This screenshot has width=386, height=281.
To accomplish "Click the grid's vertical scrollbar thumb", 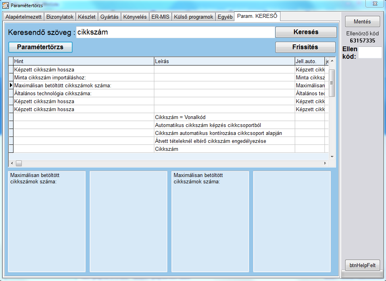I will coord(332,83).
